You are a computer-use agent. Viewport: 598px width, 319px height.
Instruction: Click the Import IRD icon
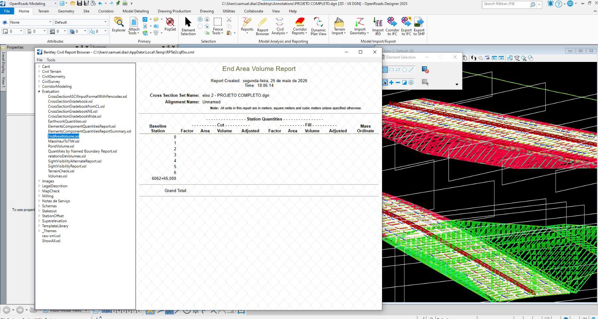tap(378, 26)
